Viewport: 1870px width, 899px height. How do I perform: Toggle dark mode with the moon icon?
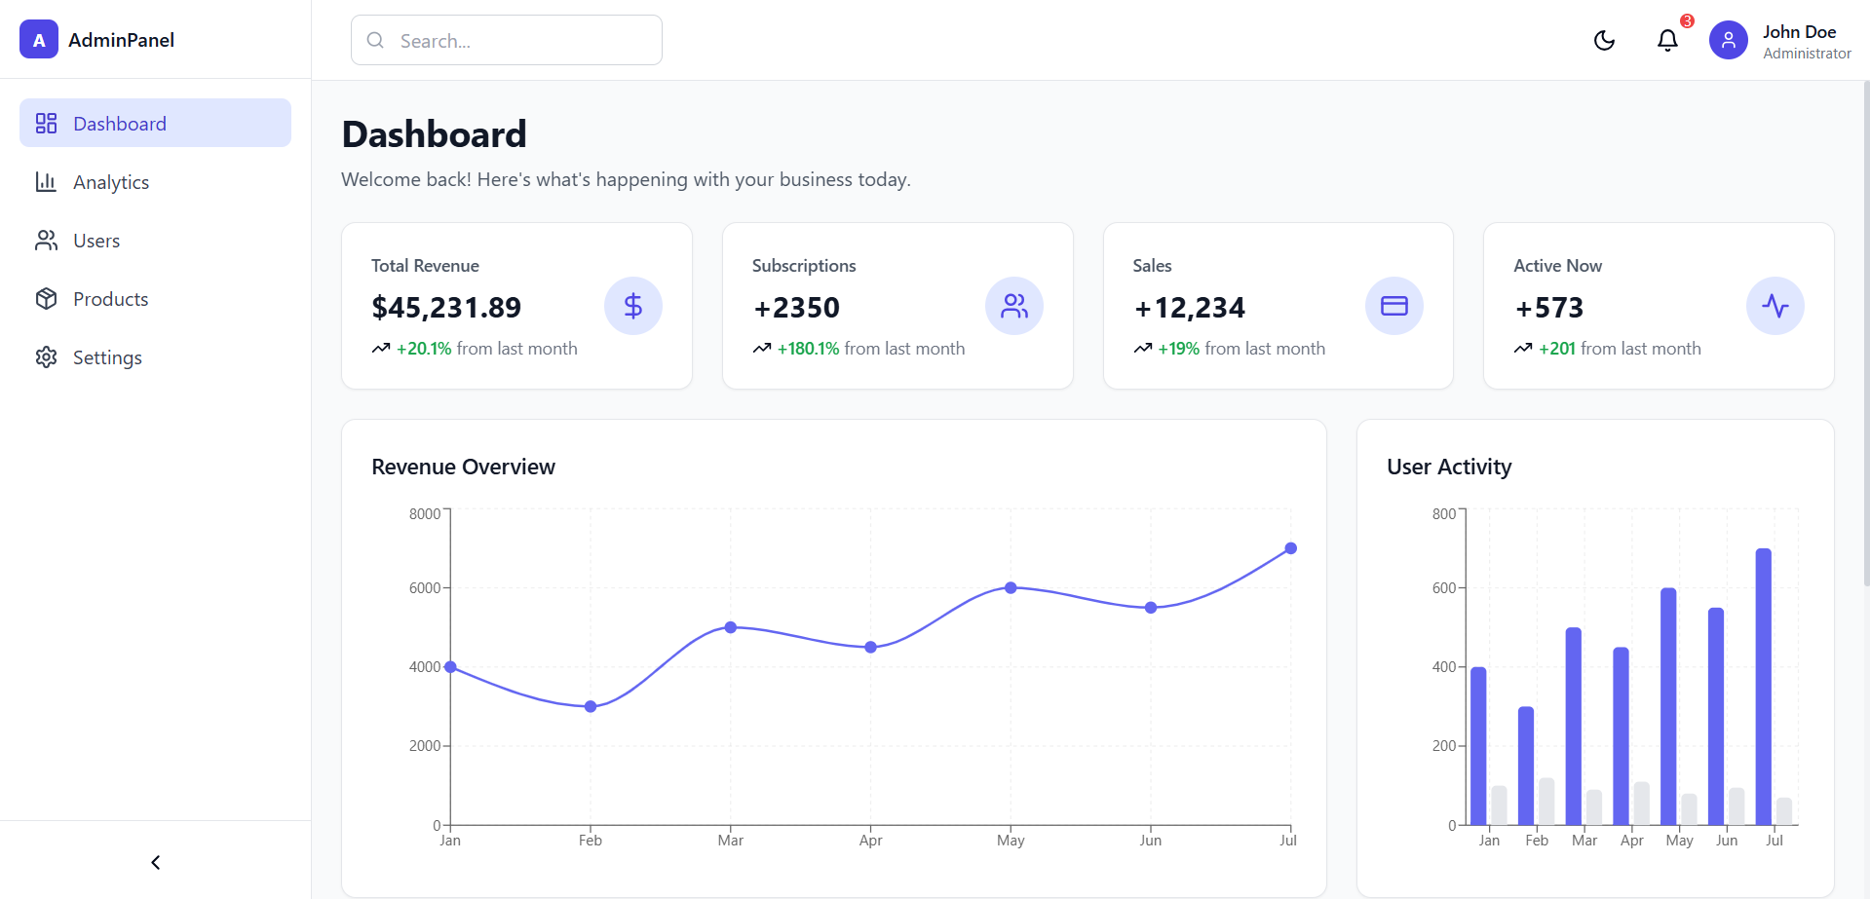click(1604, 40)
